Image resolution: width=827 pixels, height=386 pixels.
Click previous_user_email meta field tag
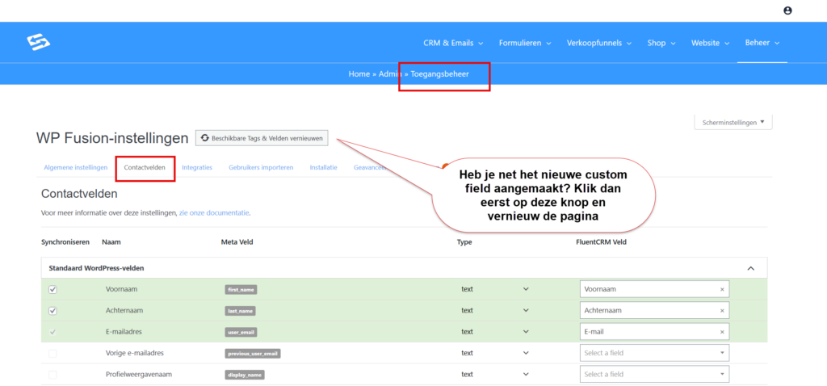click(253, 354)
